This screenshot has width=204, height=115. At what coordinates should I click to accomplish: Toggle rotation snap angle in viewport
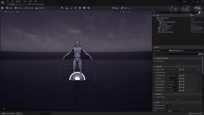(x=136, y=12)
